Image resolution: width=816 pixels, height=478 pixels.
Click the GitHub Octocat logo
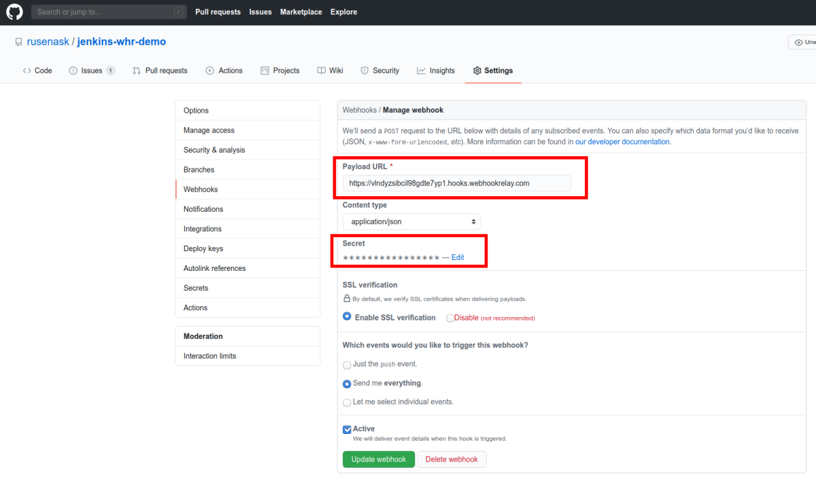tap(14, 12)
